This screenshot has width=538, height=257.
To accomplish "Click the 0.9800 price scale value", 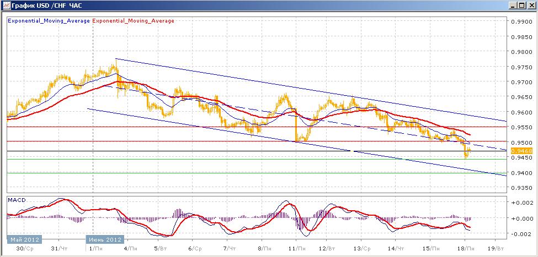I will (x=522, y=52).
